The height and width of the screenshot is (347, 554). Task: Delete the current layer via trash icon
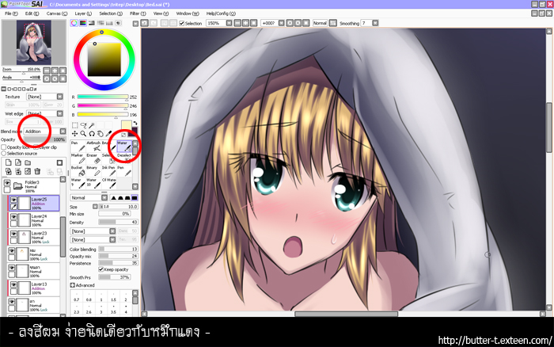tap(37, 172)
